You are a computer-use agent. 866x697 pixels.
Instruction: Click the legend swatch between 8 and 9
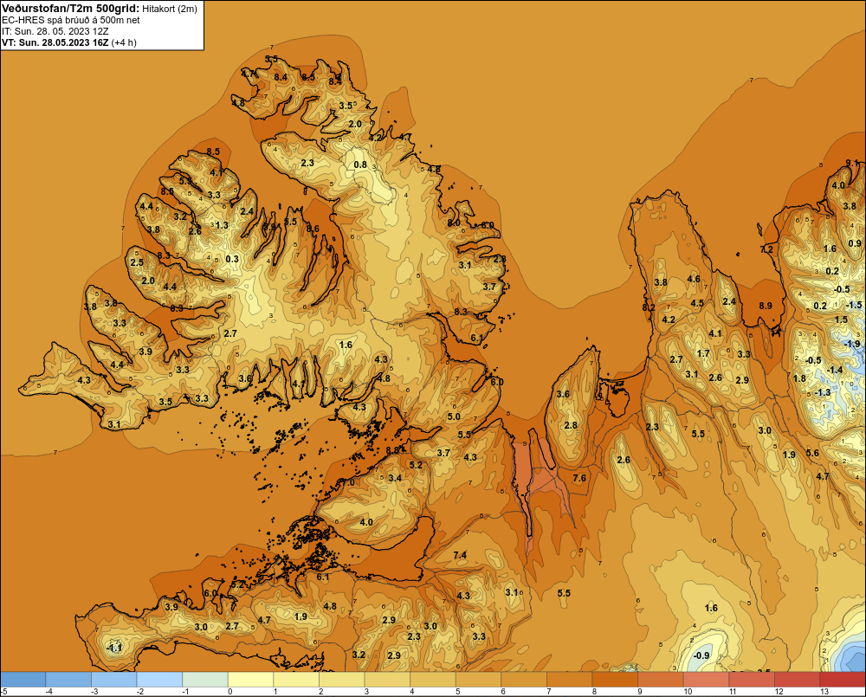pyautogui.click(x=615, y=679)
